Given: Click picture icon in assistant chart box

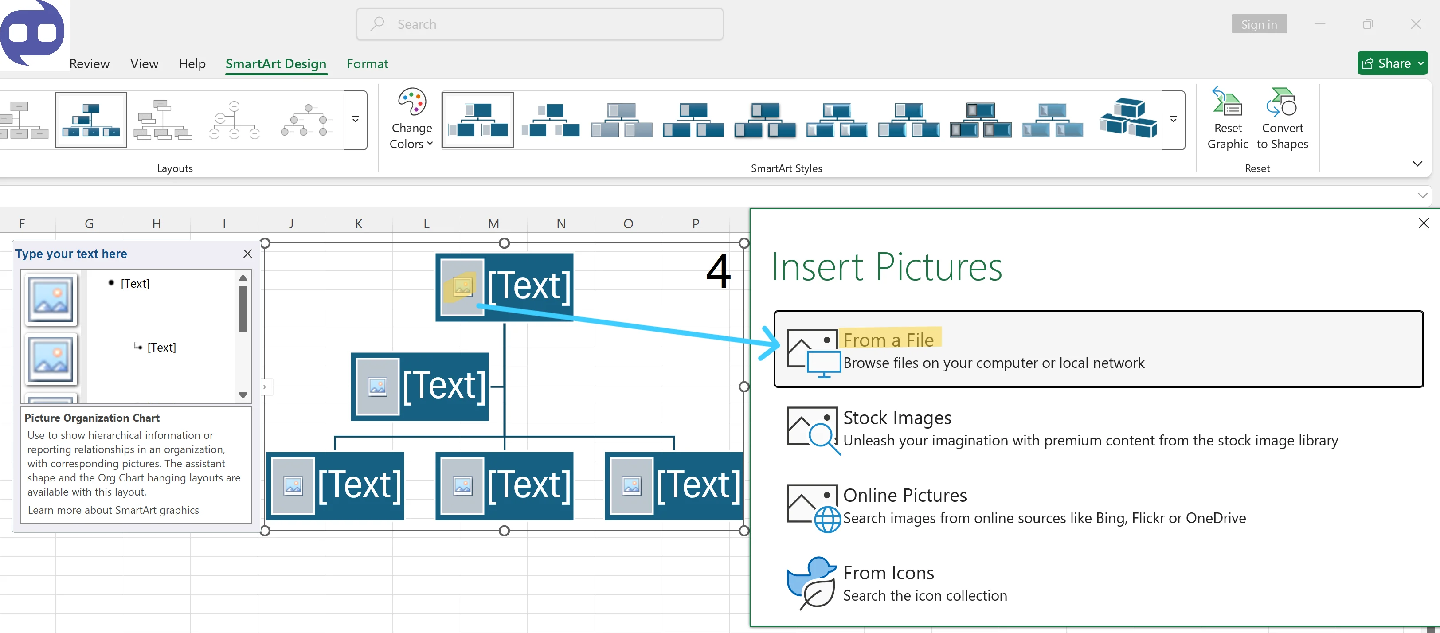Looking at the screenshot, I should tap(377, 386).
